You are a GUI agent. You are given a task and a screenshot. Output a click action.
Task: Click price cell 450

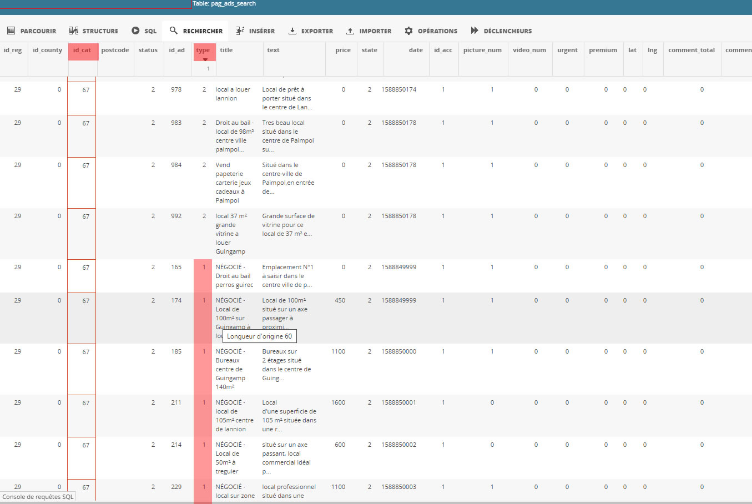[x=340, y=300]
